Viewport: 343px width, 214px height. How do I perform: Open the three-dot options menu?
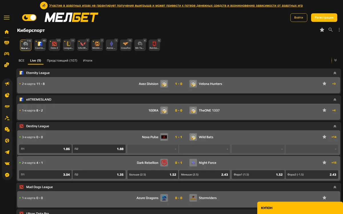point(339,30)
